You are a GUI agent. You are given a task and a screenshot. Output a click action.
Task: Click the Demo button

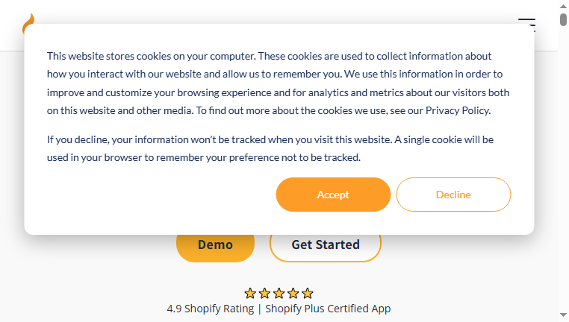(215, 244)
